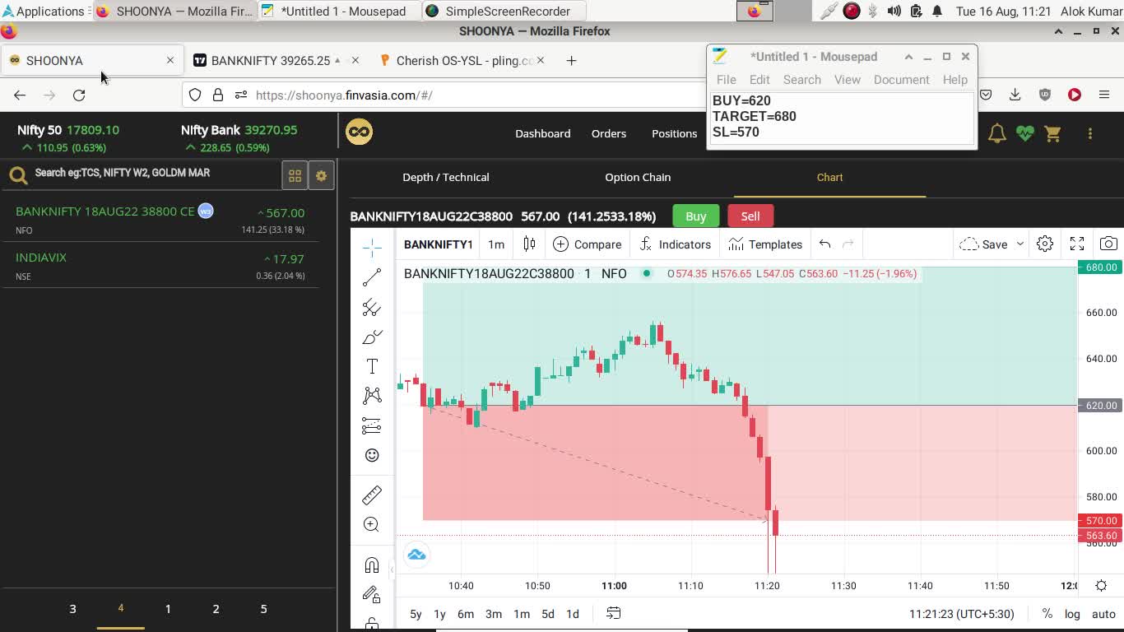Open the emoji icons tool

click(x=372, y=455)
